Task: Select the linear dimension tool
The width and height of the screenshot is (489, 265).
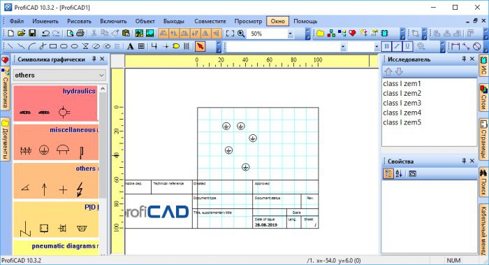Action: [x=455, y=47]
